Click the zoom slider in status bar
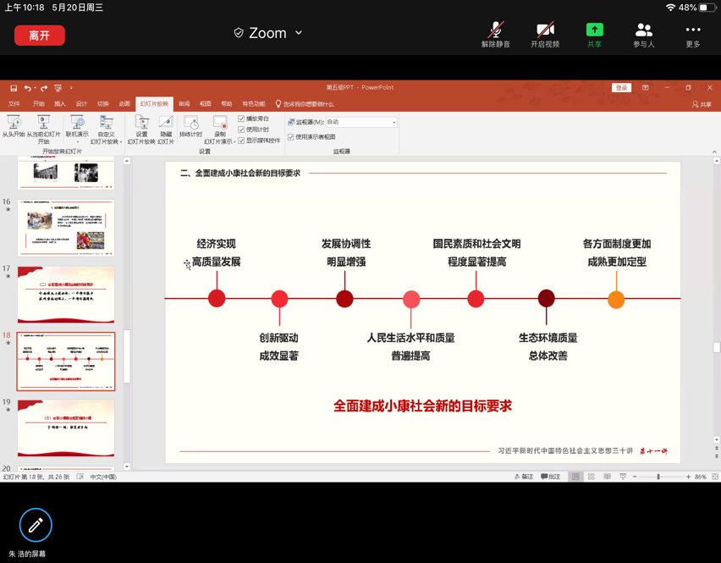Image resolution: width=721 pixels, height=563 pixels. [x=660, y=477]
